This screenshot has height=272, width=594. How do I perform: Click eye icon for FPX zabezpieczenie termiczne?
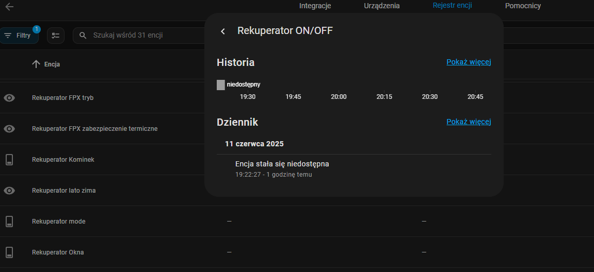(9, 129)
